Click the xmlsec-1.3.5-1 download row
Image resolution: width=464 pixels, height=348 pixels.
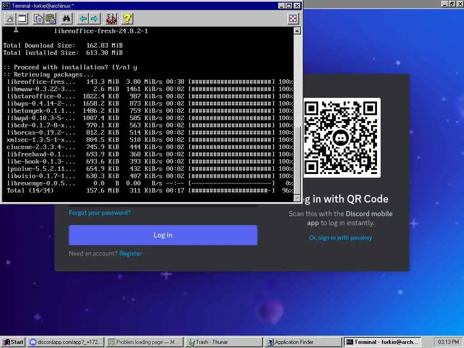click(150, 140)
